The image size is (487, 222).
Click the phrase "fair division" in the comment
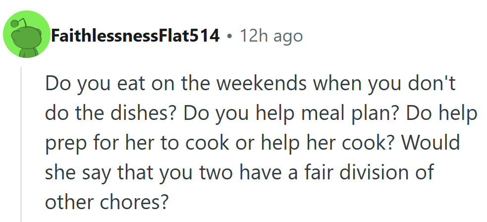click(x=360, y=173)
